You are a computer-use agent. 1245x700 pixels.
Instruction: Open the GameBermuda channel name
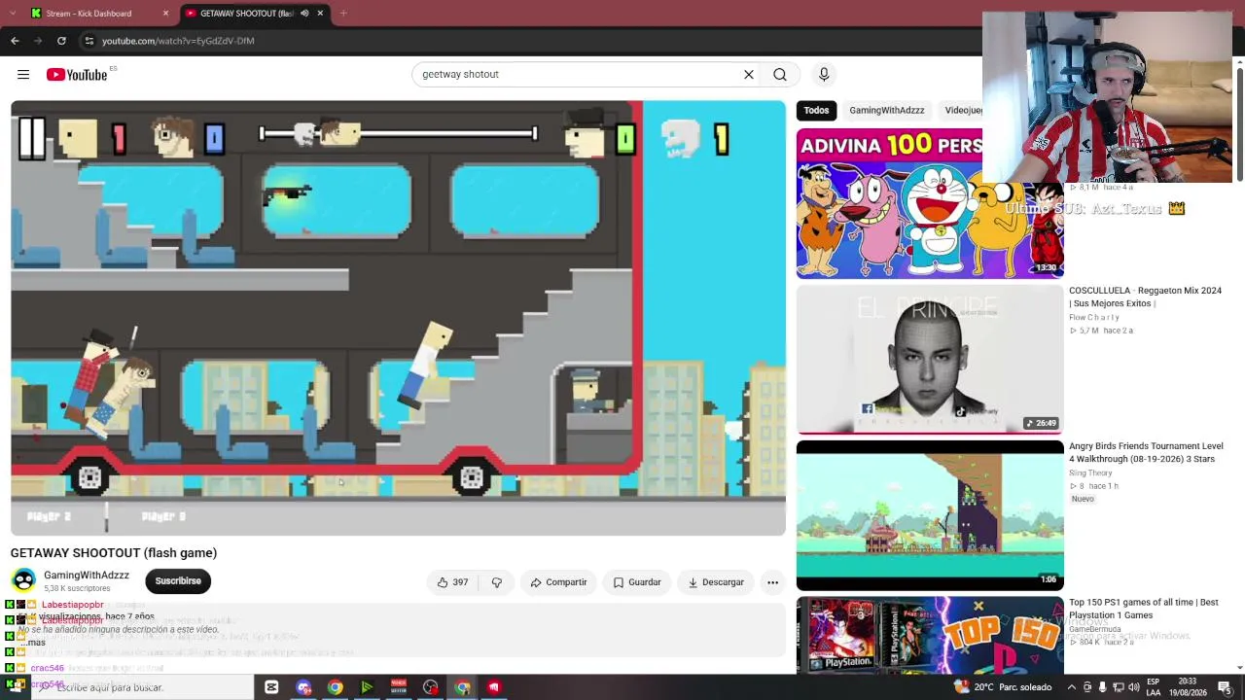click(1095, 629)
